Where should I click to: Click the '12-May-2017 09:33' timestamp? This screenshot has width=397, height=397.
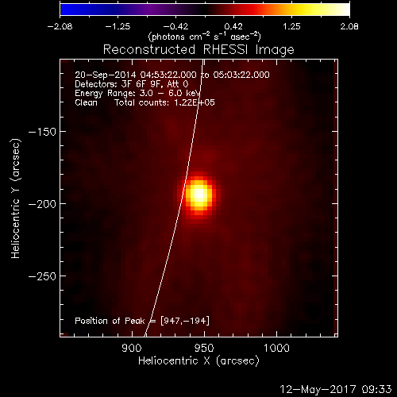coord(336,389)
